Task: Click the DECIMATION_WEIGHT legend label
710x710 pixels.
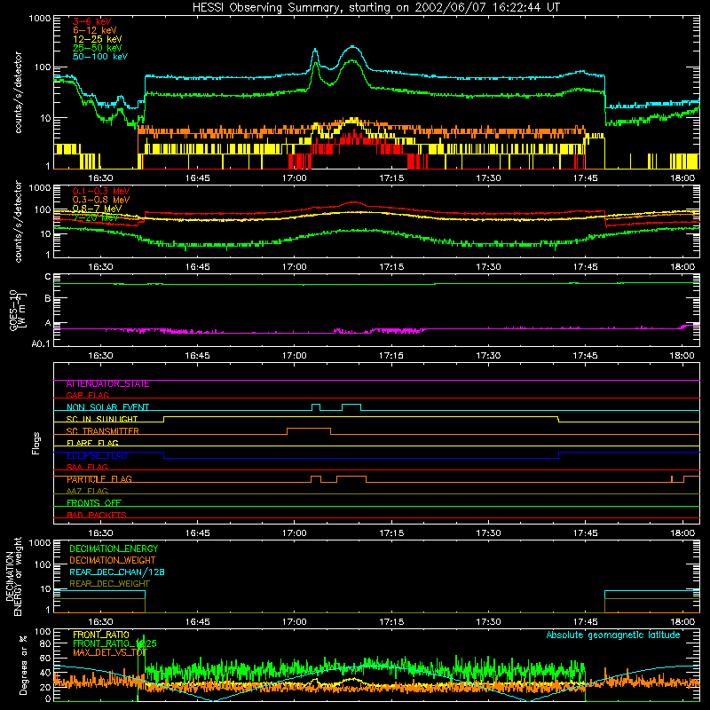Action: 113,561
